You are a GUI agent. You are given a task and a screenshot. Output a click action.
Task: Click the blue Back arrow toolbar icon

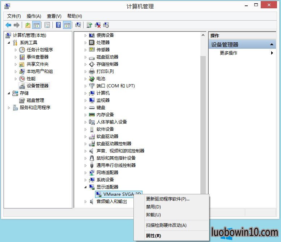click(8, 25)
